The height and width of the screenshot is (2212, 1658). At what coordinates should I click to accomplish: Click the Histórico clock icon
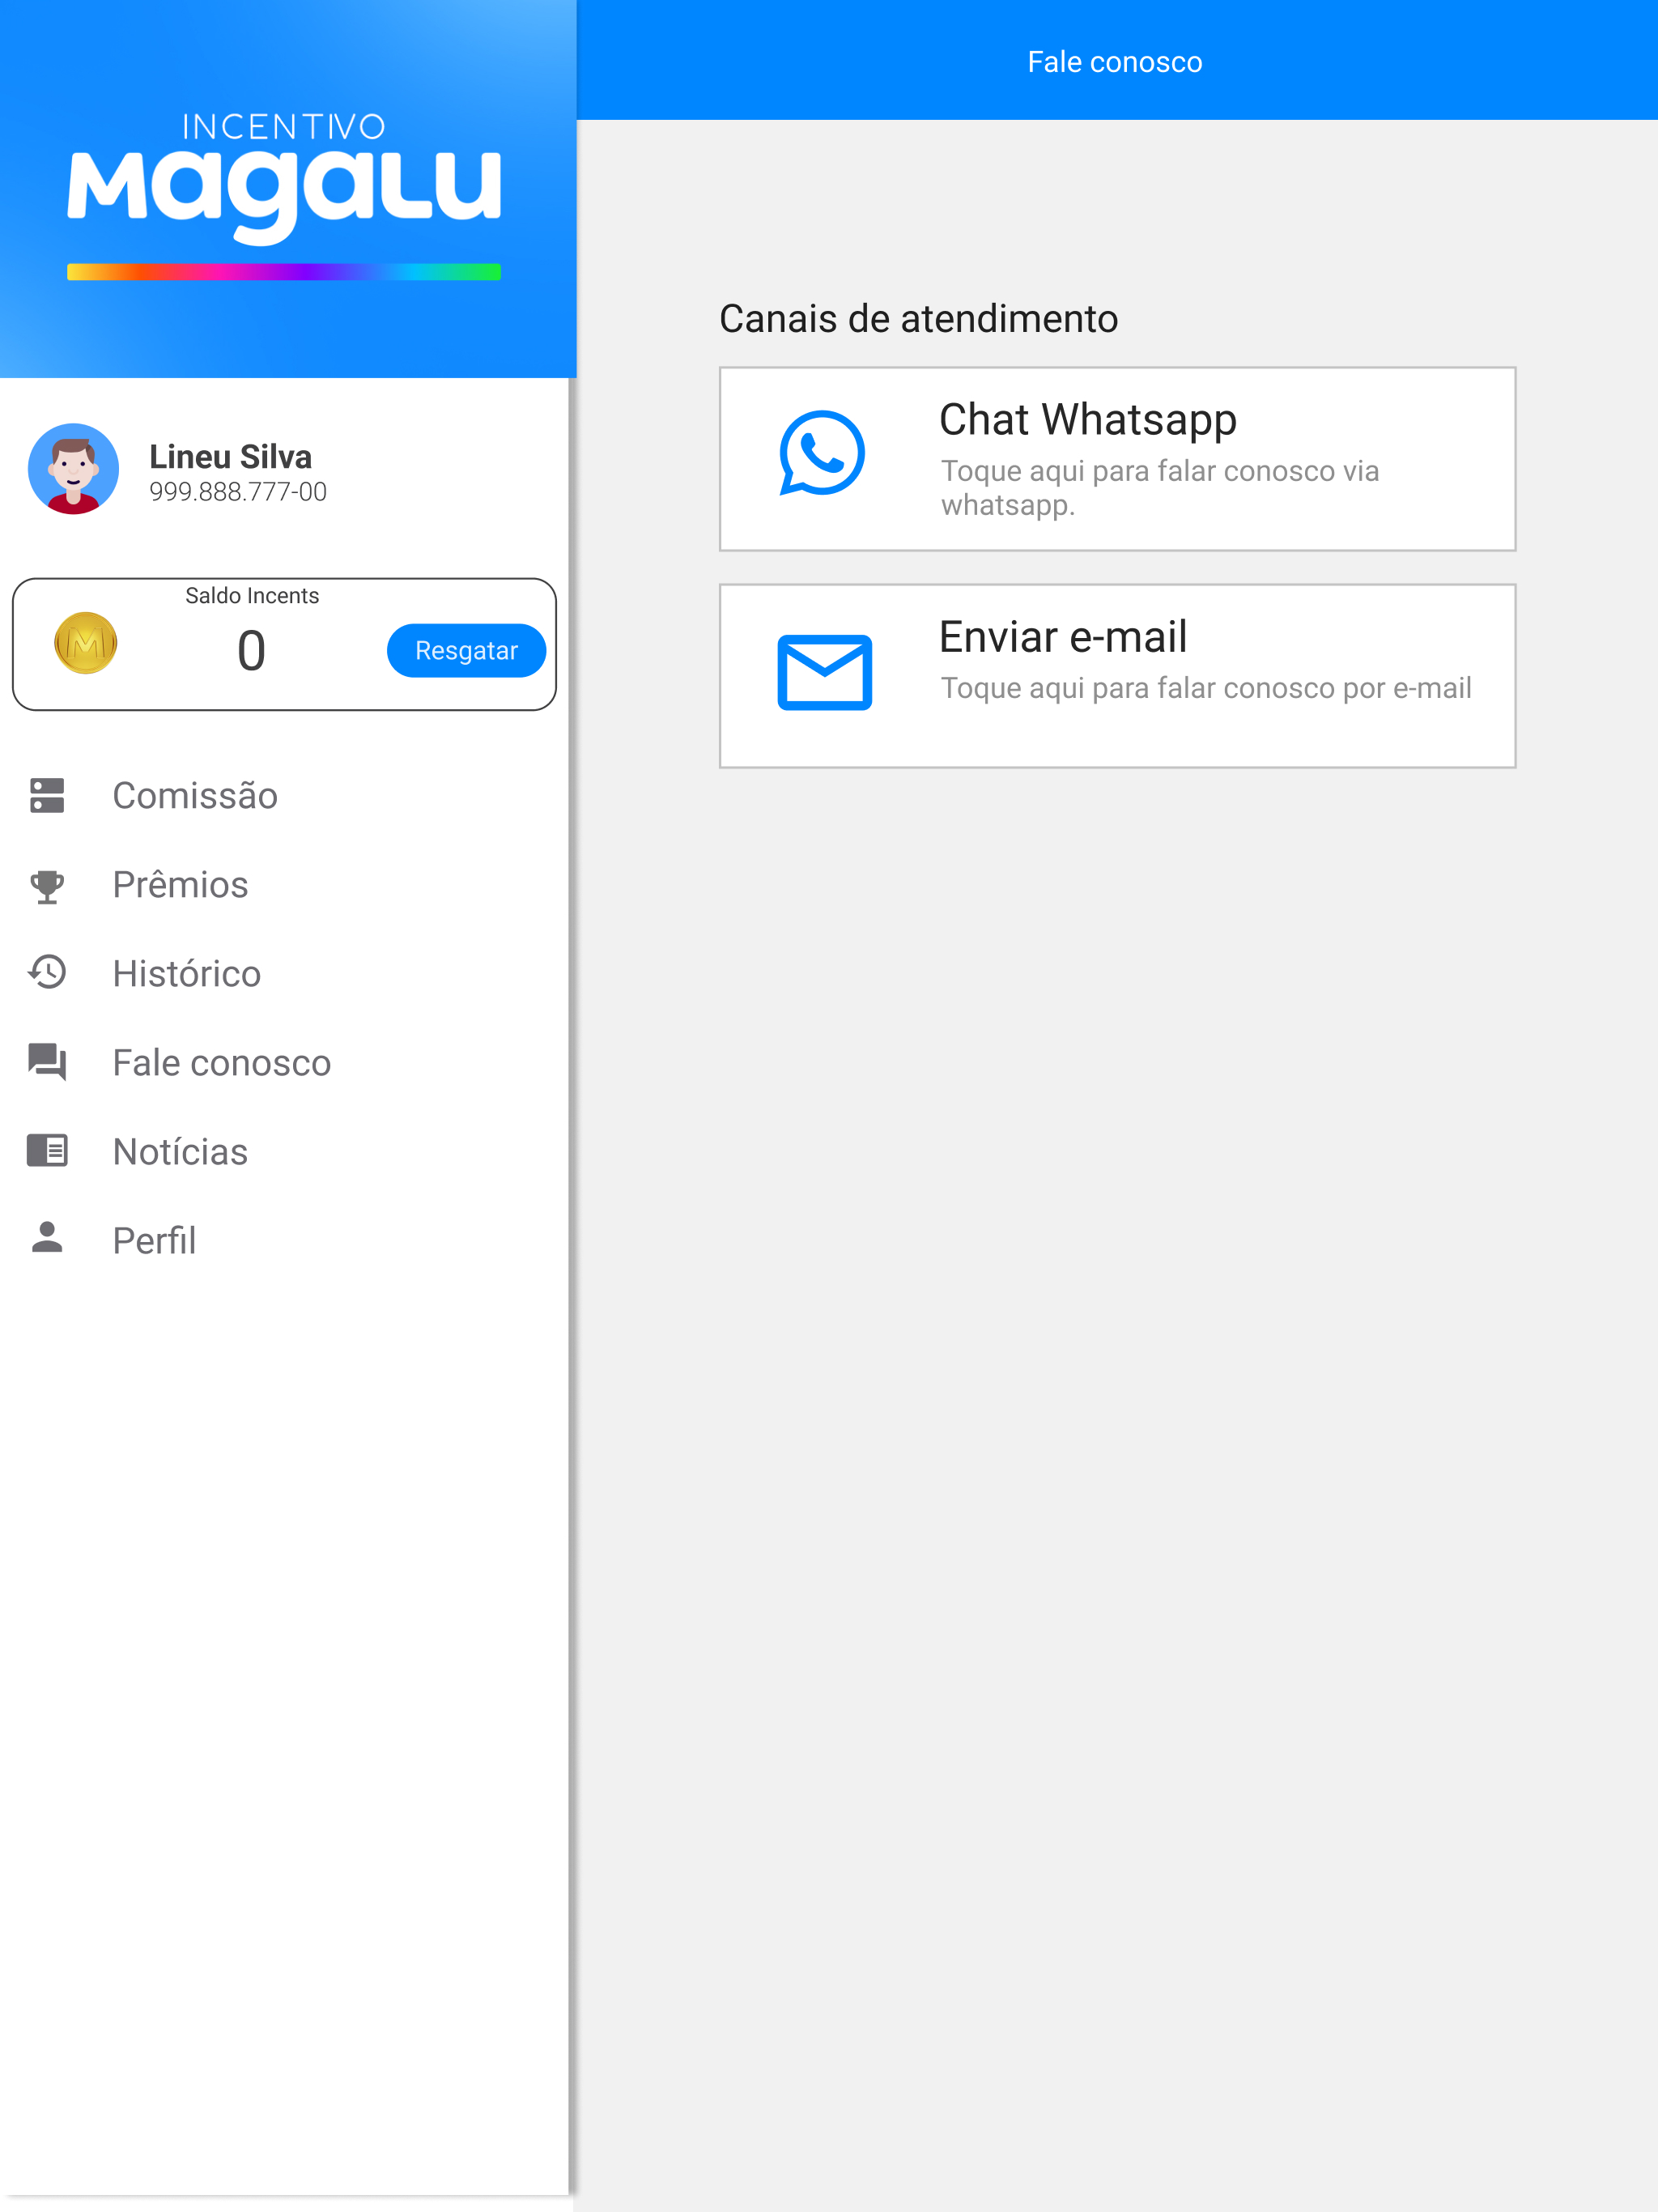pyautogui.click(x=47, y=973)
